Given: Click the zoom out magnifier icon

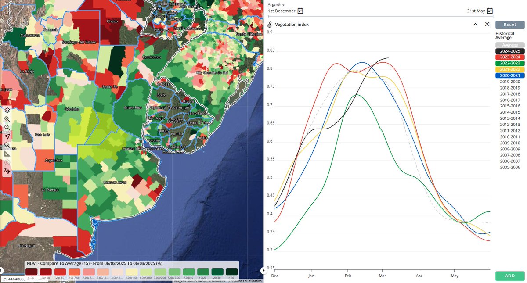Looking at the screenshot, I should 7,128.
